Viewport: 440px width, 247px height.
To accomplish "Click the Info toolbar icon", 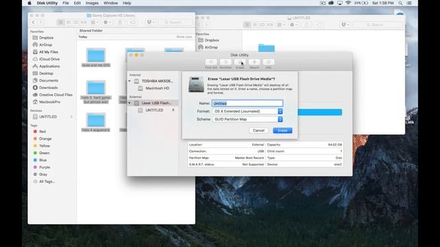I will 269,62.
